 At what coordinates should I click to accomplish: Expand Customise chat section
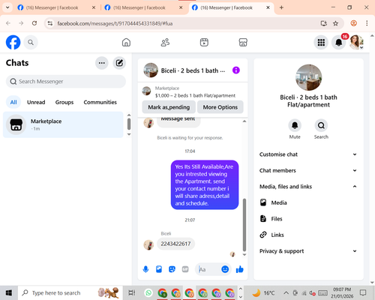tap(308, 154)
